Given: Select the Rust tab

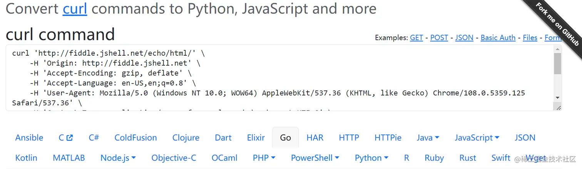Looking at the screenshot, I should tap(468, 158).
